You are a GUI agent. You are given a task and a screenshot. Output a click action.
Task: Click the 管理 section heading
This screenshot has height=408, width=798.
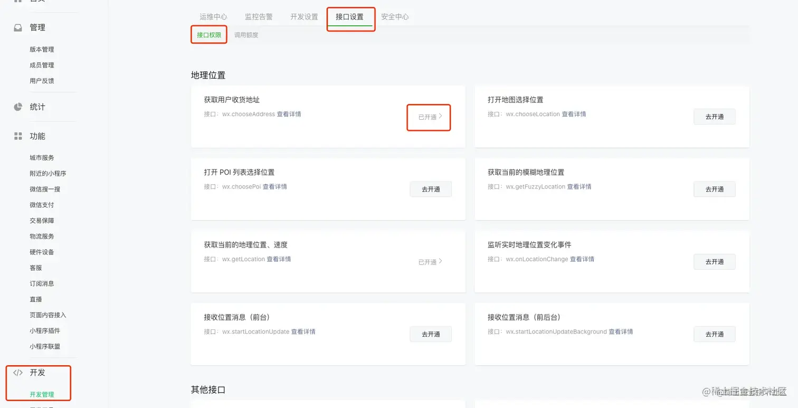coord(37,27)
